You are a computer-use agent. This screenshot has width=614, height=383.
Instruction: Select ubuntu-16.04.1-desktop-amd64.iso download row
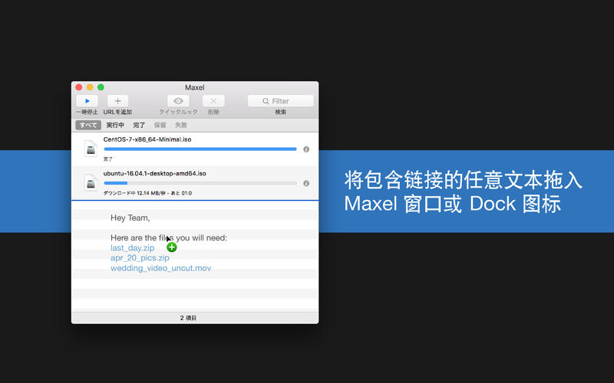click(x=195, y=183)
